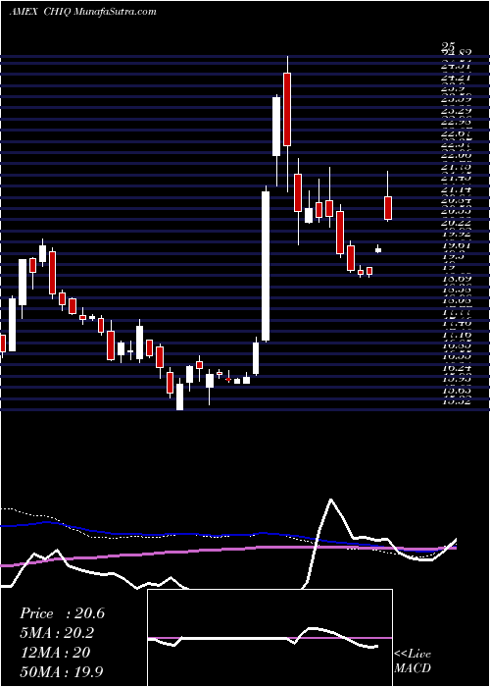Click the '22.06' price axis label
Viewport: 490px width, 687px height.
[456, 156]
